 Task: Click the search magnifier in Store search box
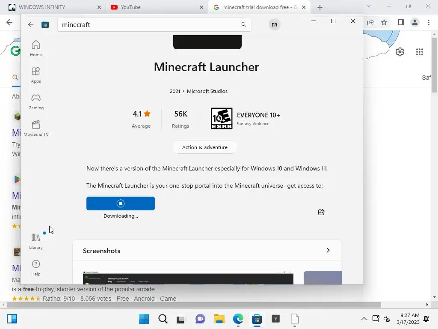tap(243, 24)
